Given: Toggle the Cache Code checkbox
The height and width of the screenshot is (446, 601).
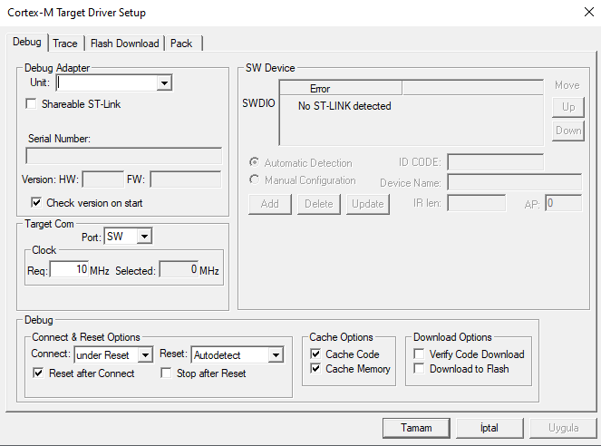Looking at the screenshot, I should 315,354.
